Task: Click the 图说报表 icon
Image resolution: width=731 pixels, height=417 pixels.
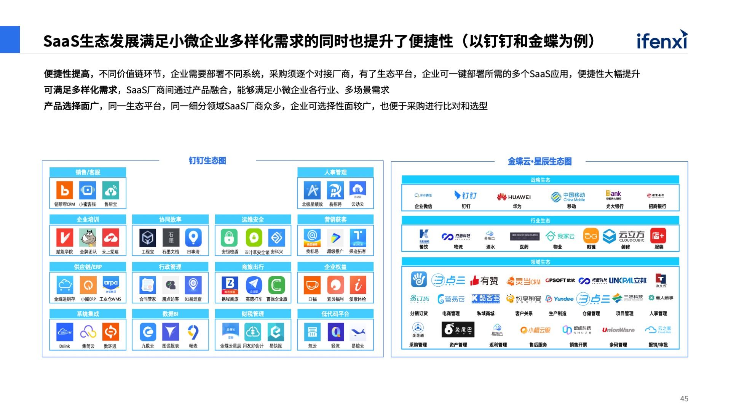Action: pyautogui.click(x=171, y=332)
